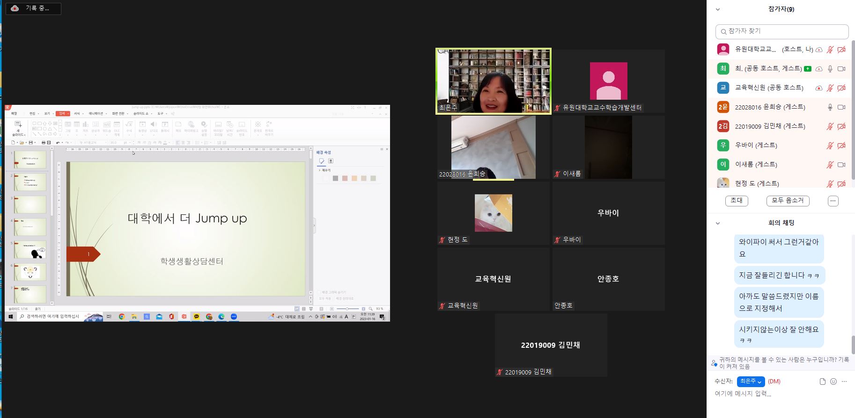This screenshot has width=855, height=418.
Task: Click cloud recording icon beside 교육혁신원
Action: click(x=819, y=88)
